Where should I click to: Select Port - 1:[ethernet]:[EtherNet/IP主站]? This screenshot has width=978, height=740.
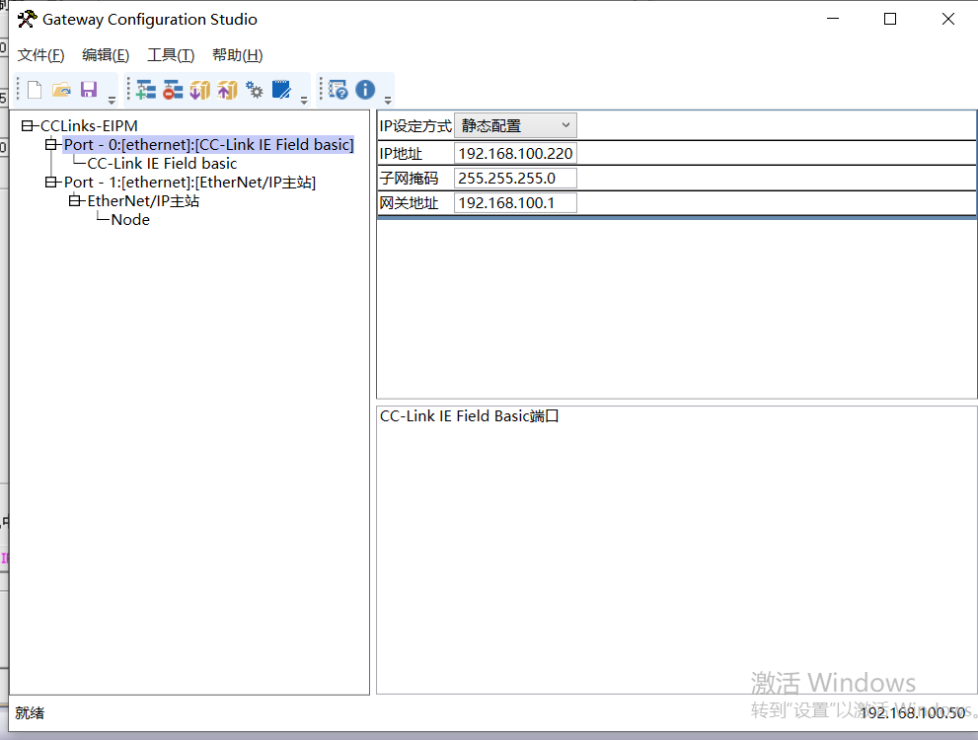click(189, 182)
